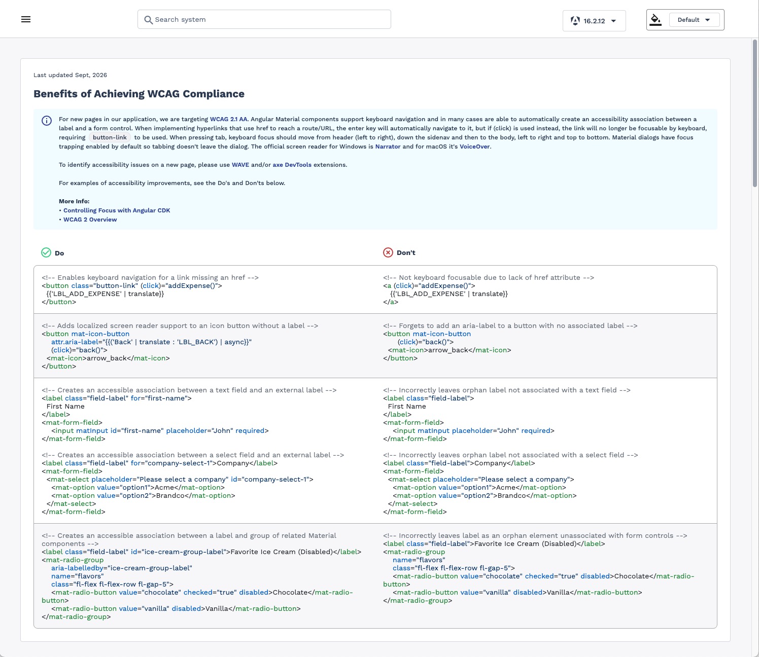Open the 16.2.12 version dropdown
This screenshot has height=657, width=759.
click(x=594, y=21)
